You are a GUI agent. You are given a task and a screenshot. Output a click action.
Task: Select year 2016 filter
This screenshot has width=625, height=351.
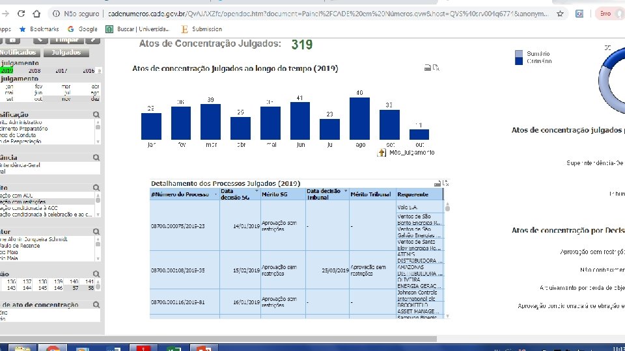(x=89, y=70)
